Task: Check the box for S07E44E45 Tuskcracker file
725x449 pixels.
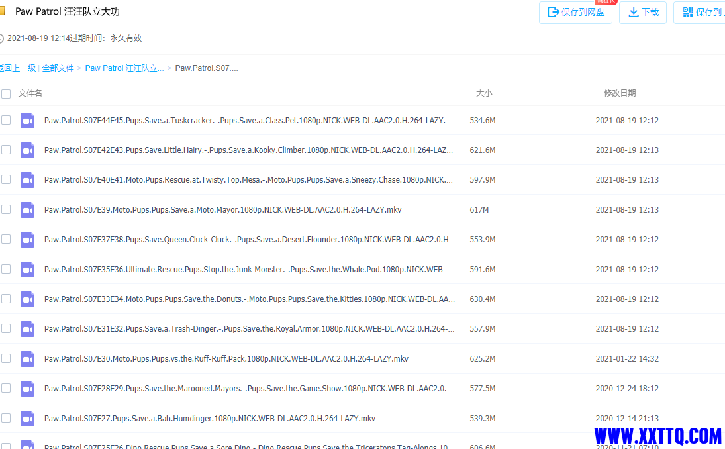Action: (x=6, y=121)
